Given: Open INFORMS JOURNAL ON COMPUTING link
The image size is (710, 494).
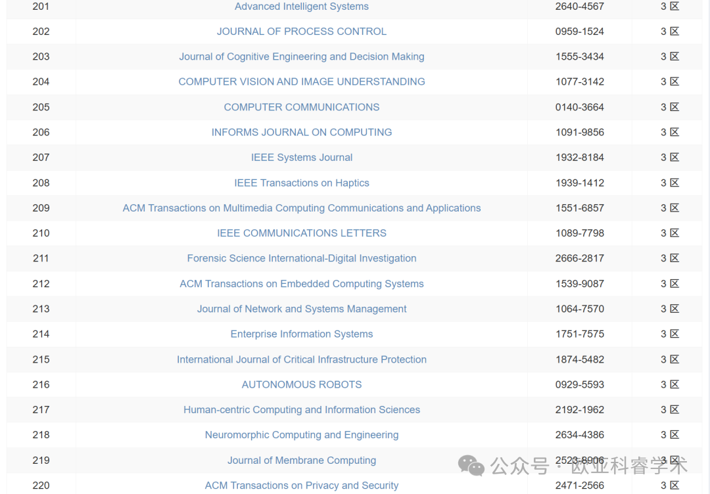Looking at the screenshot, I should point(302,132).
